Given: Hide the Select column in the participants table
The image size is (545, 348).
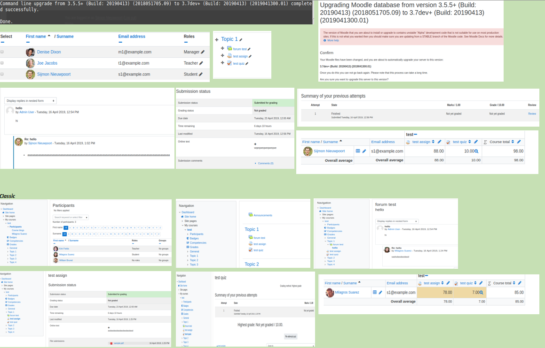Looking at the screenshot, I should [2, 42].
